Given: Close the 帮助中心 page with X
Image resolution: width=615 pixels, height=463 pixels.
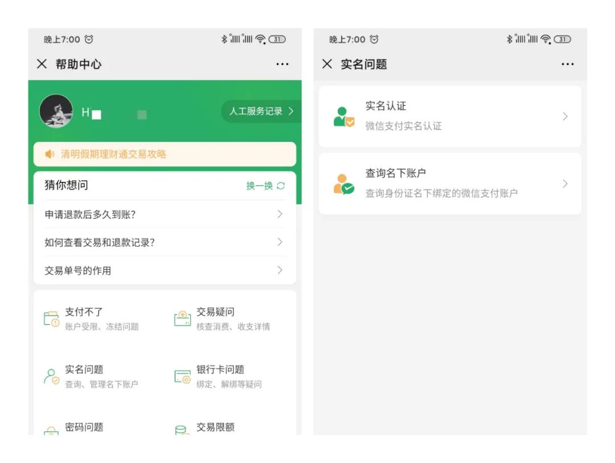Looking at the screenshot, I should tap(42, 64).
